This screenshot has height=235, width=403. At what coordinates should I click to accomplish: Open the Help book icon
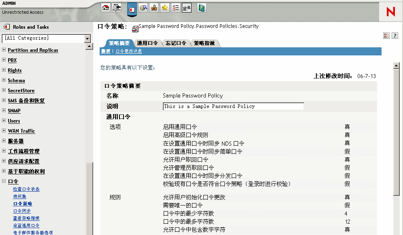(202, 8)
